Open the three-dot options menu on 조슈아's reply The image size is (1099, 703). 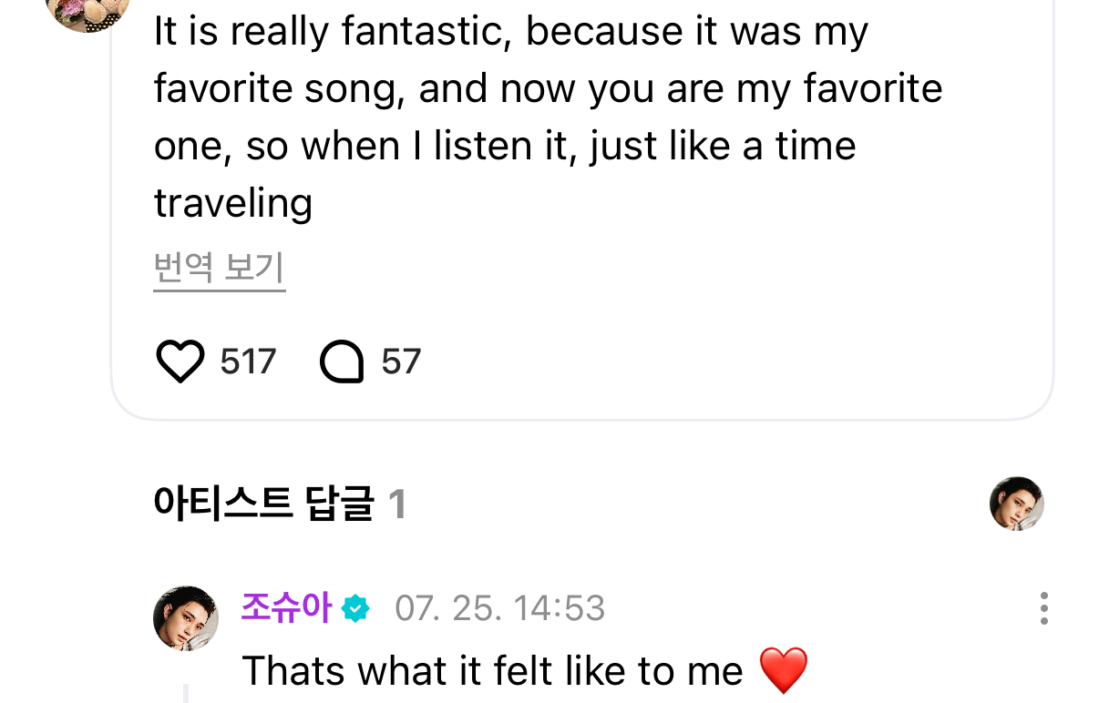point(1043,608)
